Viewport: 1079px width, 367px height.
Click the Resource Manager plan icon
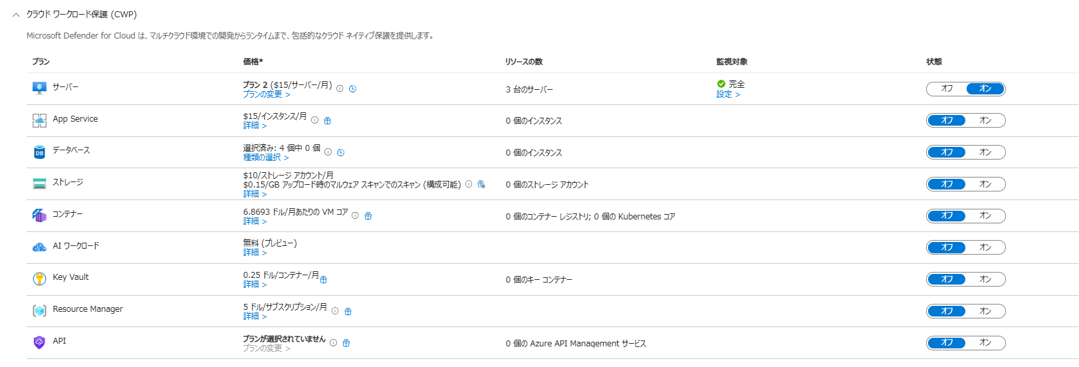coord(39,310)
